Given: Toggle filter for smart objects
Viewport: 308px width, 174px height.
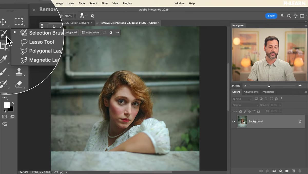Looking at the screenshot, I should [276, 99].
